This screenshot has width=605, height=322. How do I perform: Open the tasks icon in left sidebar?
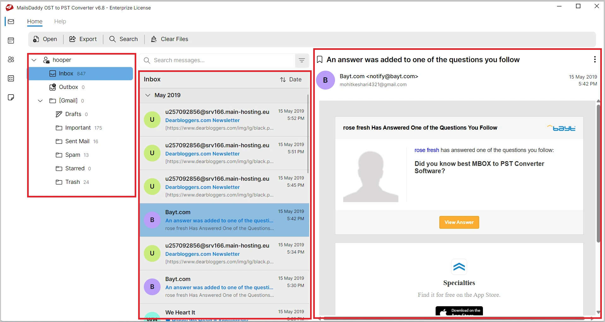point(11,79)
